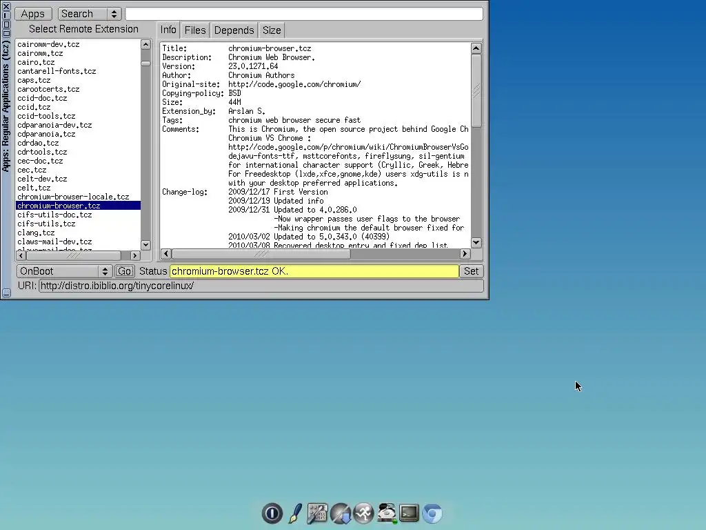Launch the Editor pen icon in dock
706x530 pixels.
point(295,513)
